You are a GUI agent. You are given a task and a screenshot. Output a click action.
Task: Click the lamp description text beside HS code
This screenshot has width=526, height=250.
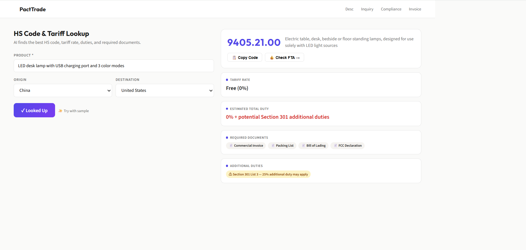click(x=349, y=42)
